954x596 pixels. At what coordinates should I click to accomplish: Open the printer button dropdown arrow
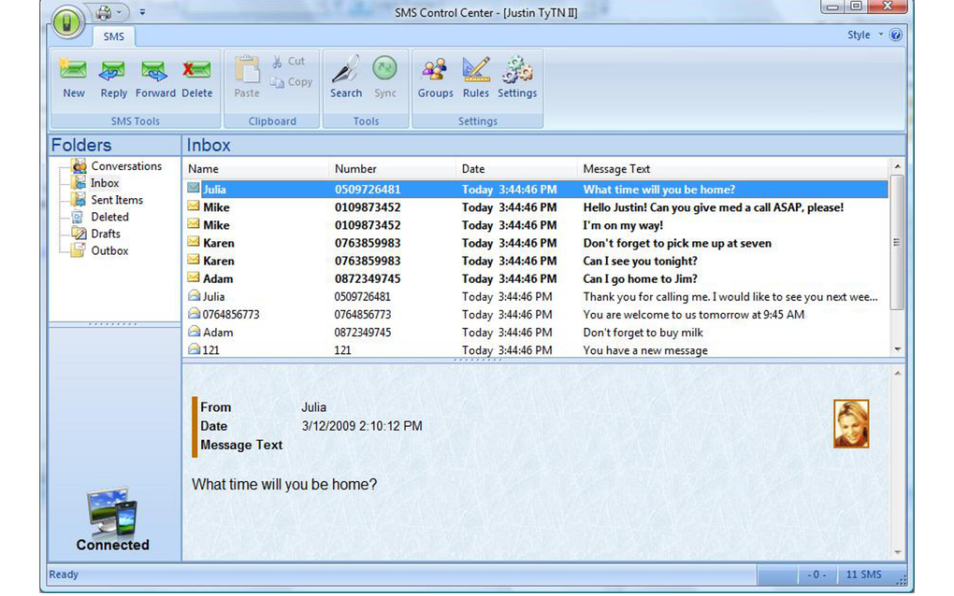point(120,12)
